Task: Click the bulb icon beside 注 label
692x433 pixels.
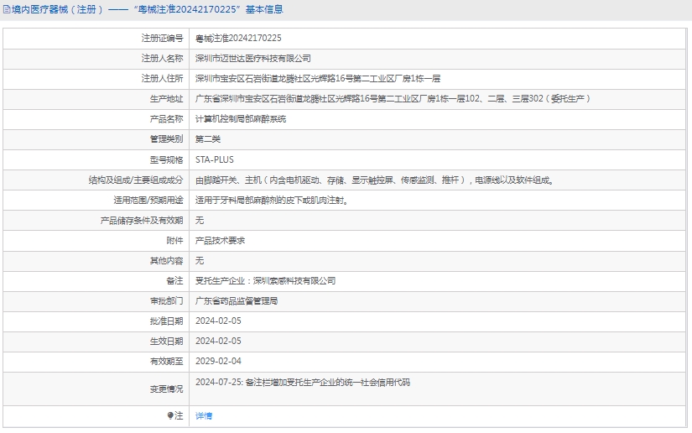Action: (170, 415)
